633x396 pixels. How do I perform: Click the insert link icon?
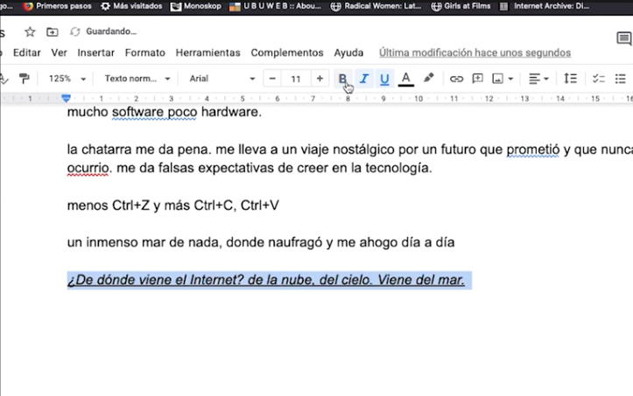coord(456,79)
